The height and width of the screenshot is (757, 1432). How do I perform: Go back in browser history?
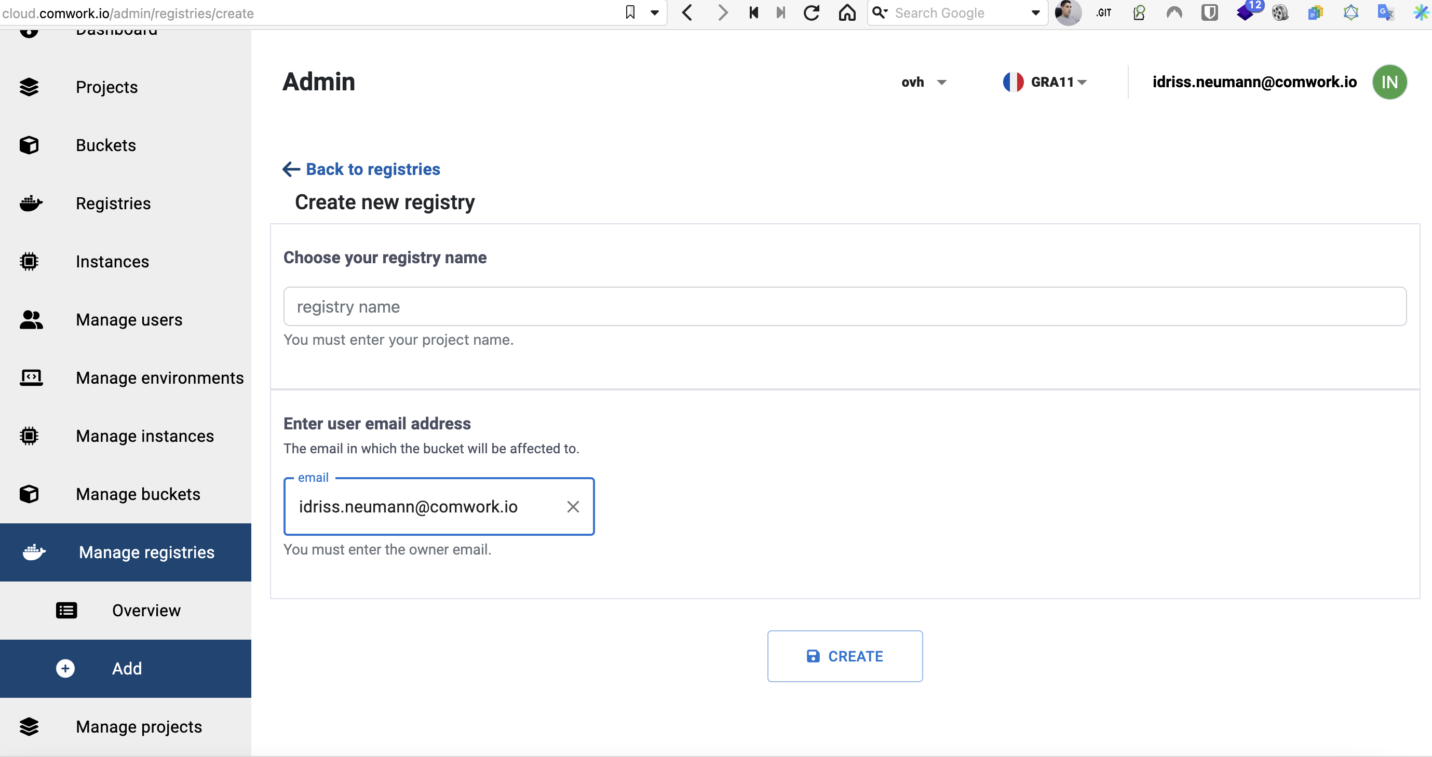pos(687,12)
